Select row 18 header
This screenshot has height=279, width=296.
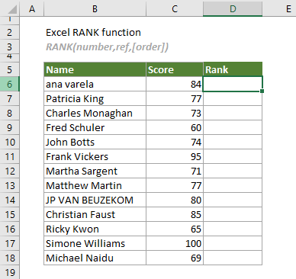pos(10,258)
